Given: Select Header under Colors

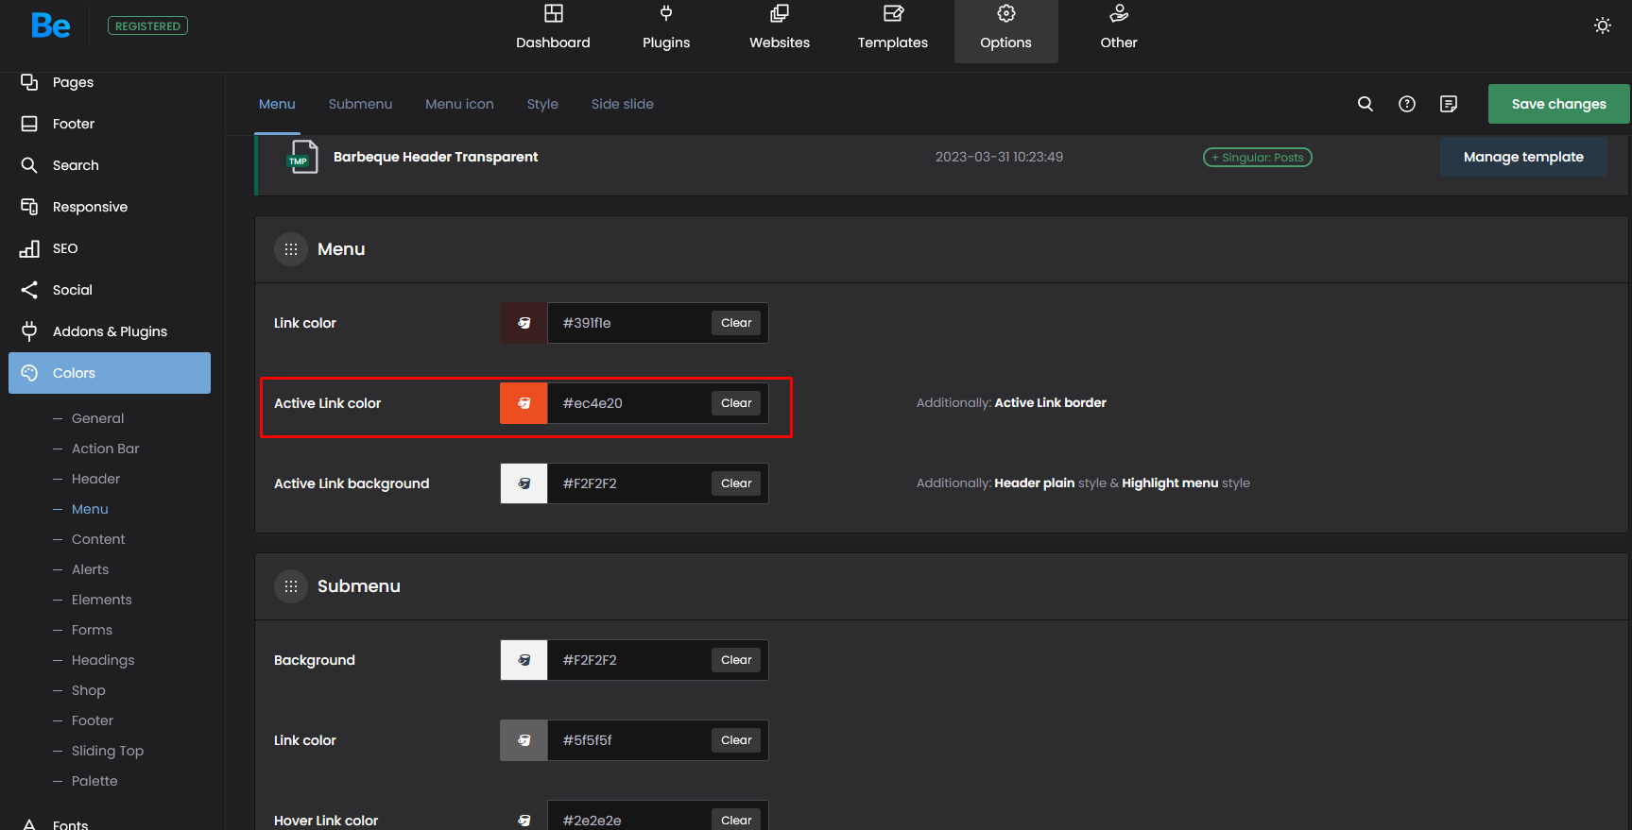Looking at the screenshot, I should click(95, 479).
